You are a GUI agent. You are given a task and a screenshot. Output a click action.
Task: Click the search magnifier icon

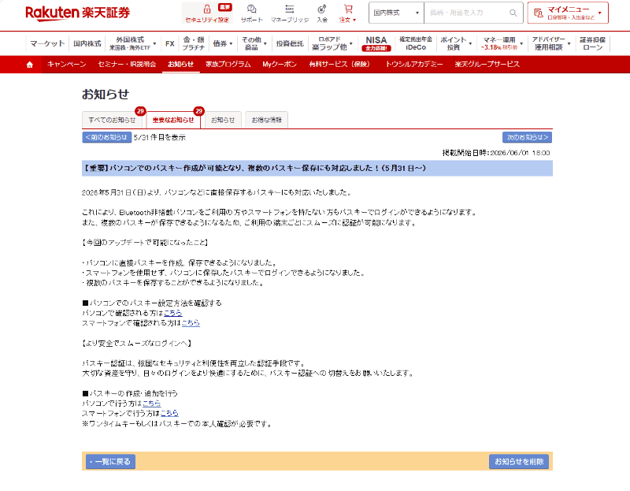click(x=513, y=13)
